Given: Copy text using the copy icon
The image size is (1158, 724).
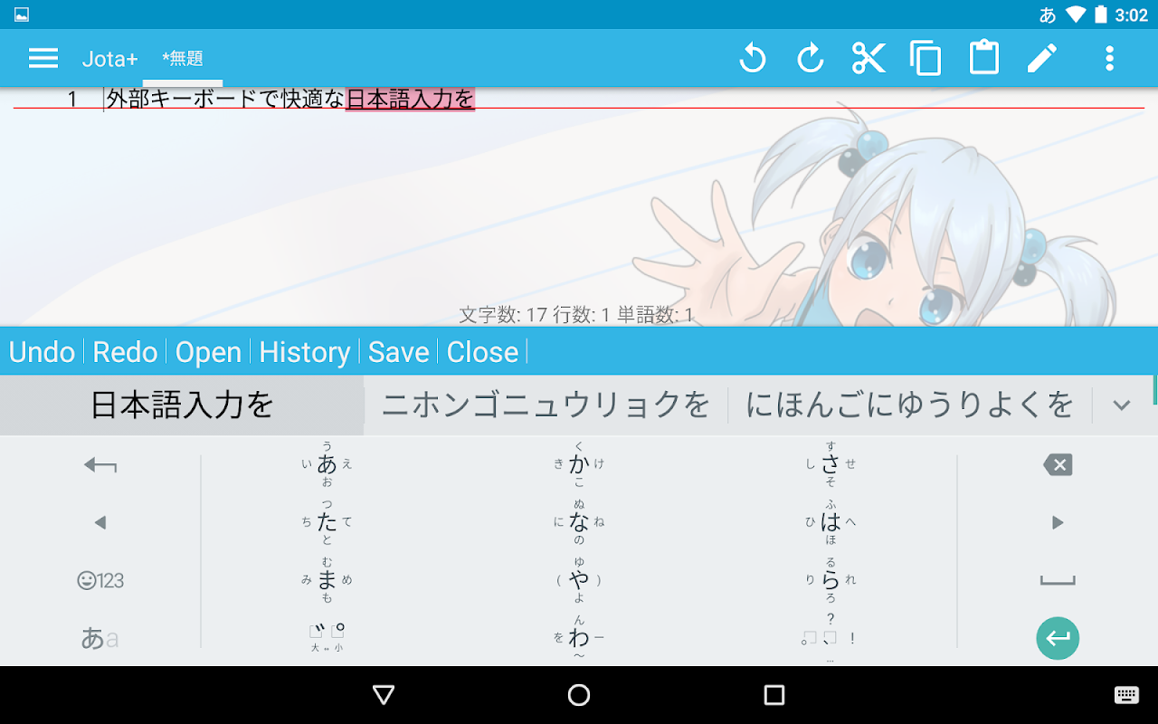Looking at the screenshot, I should click(925, 59).
